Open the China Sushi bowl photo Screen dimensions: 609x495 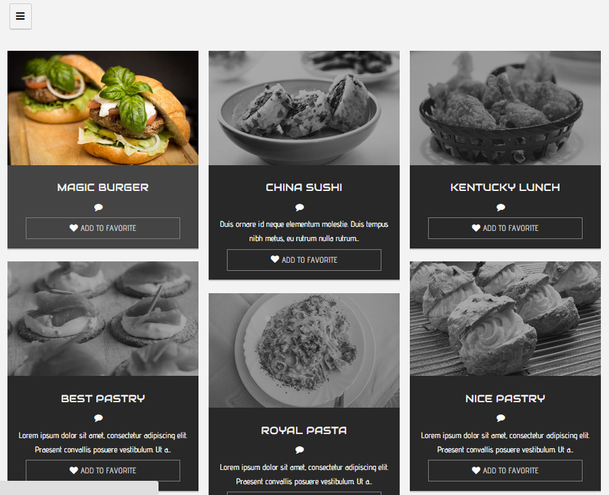[x=304, y=108]
